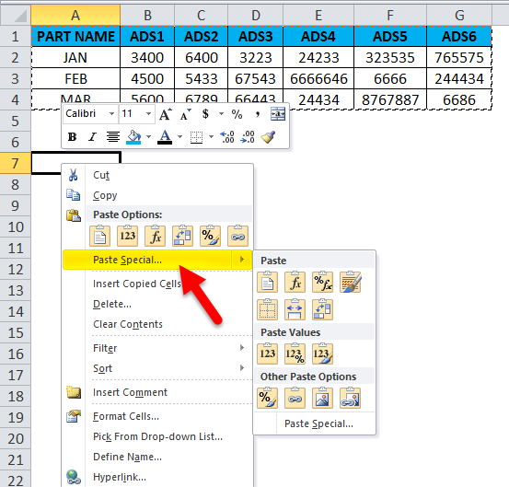Click Values icon under Paste Values
Viewport: 509px width, 487px height.
tap(267, 354)
